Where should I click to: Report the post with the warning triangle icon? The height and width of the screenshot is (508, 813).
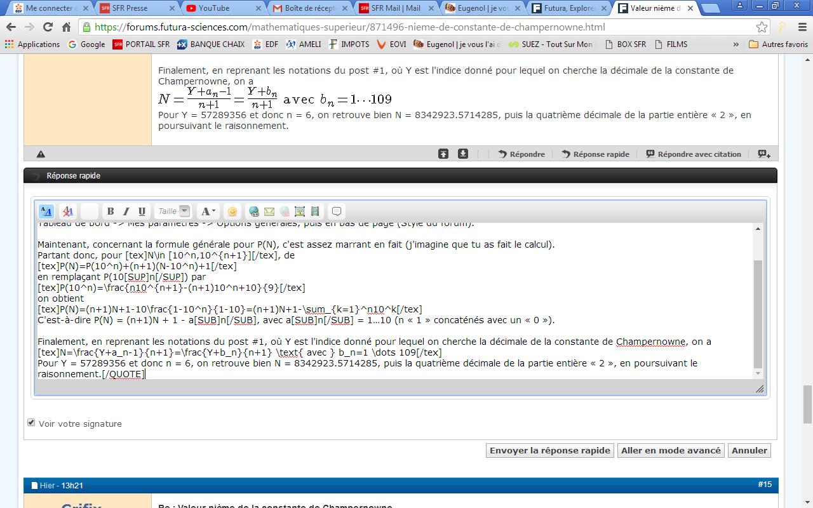[x=41, y=154]
